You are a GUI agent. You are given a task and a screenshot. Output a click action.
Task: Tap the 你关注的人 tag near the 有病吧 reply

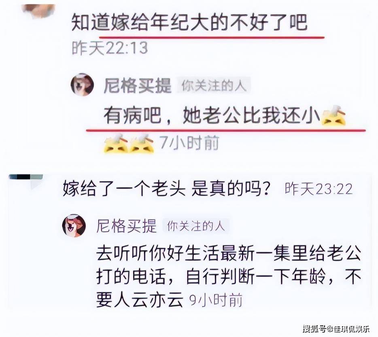click(x=214, y=86)
